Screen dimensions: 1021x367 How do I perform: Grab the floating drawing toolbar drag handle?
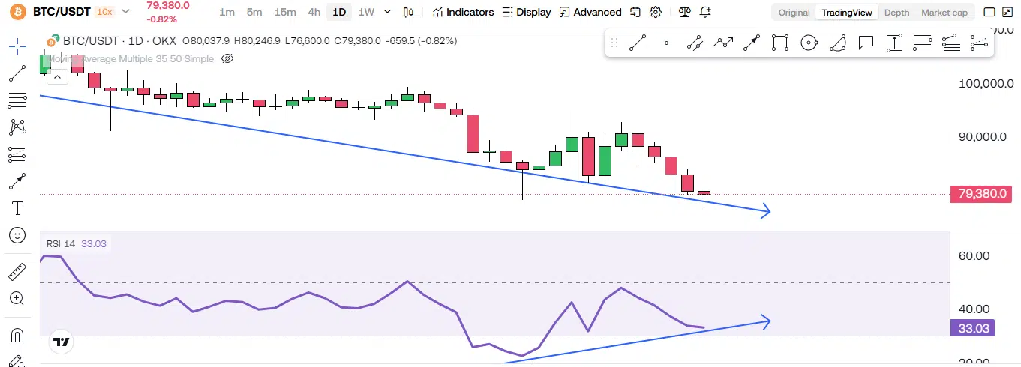[x=614, y=43]
